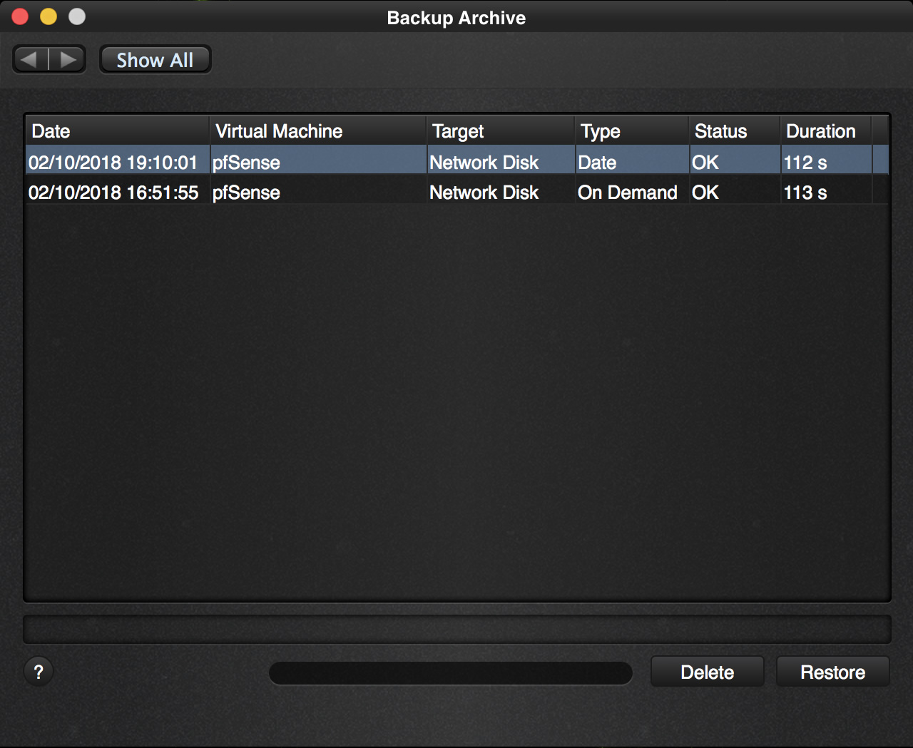Sort by Duration column header
This screenshot has height=748, width=913.
pos(826,131)
